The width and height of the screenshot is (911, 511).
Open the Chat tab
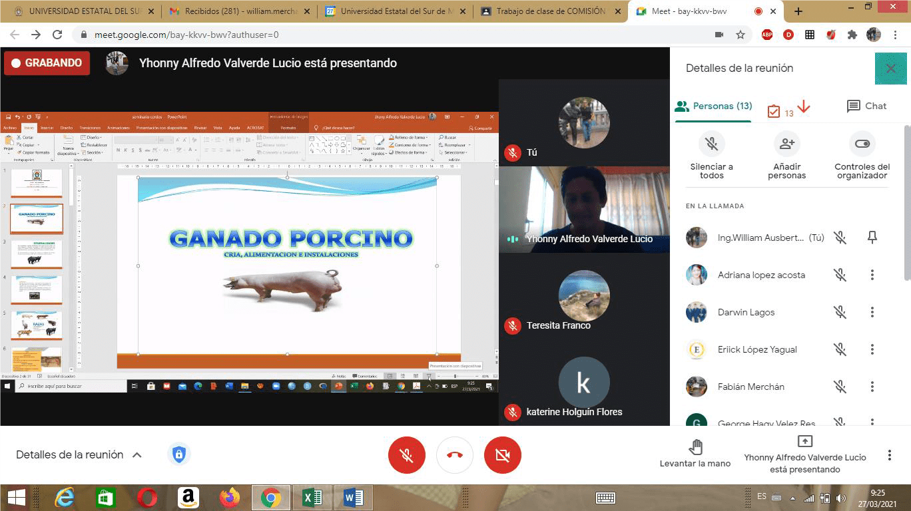(x=866, y=106)
